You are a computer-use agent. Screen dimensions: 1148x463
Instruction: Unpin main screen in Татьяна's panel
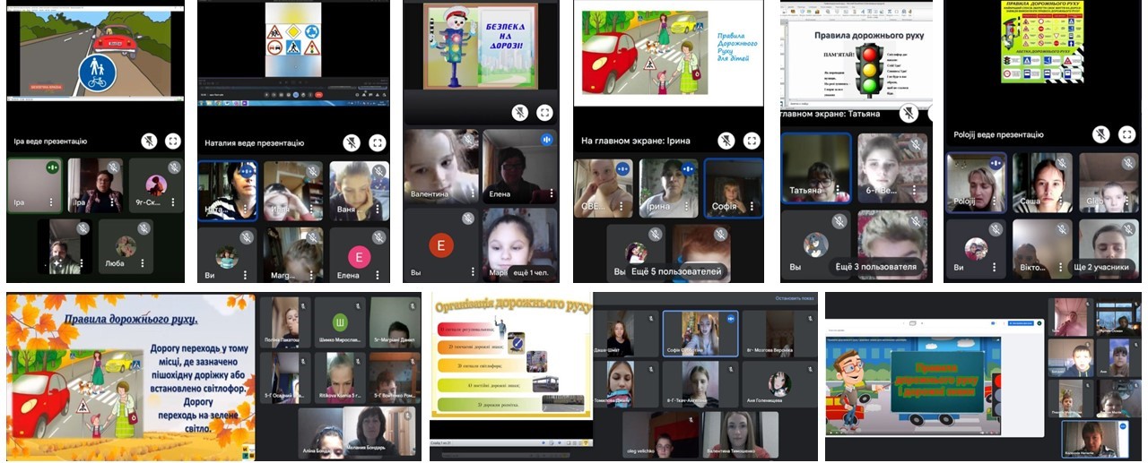(x=909, y=114)
